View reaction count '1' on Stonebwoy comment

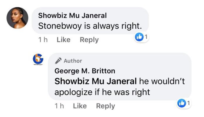(x=146, y=37)
